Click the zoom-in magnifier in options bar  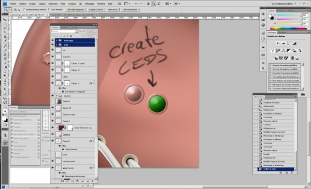pos(15,9)
